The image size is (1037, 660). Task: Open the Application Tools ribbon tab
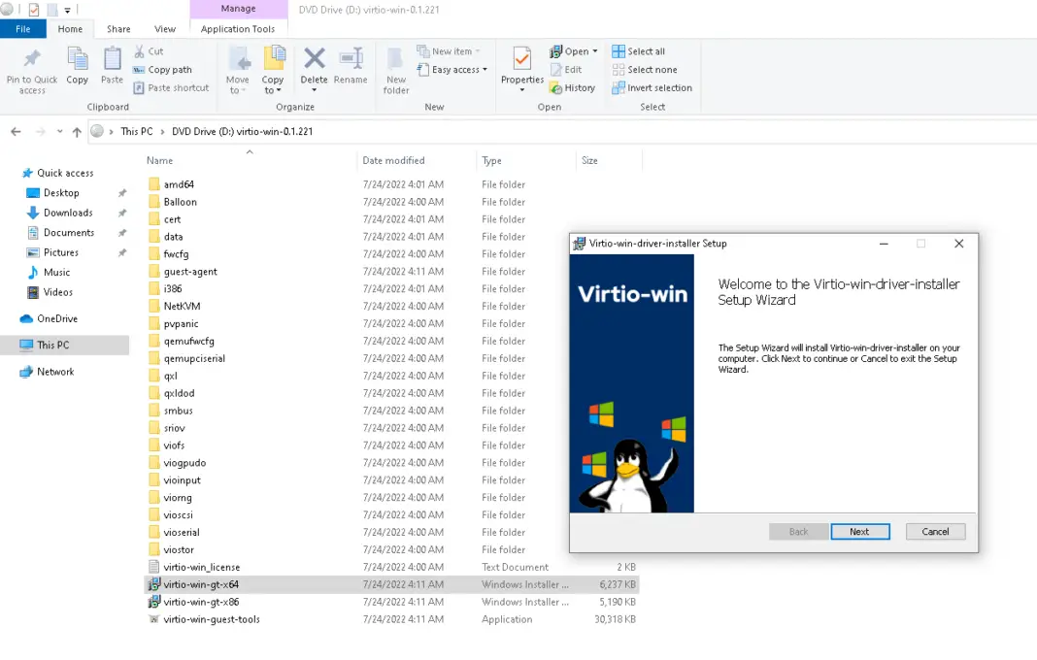239,29
